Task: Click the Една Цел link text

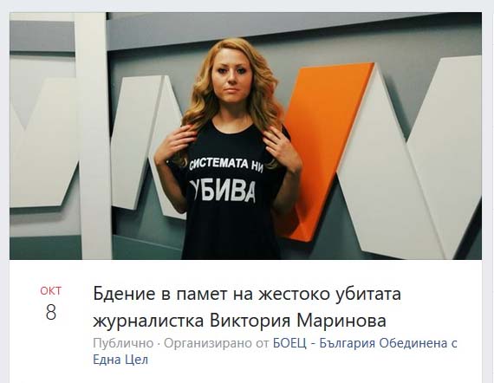Action: pos(120,360)
